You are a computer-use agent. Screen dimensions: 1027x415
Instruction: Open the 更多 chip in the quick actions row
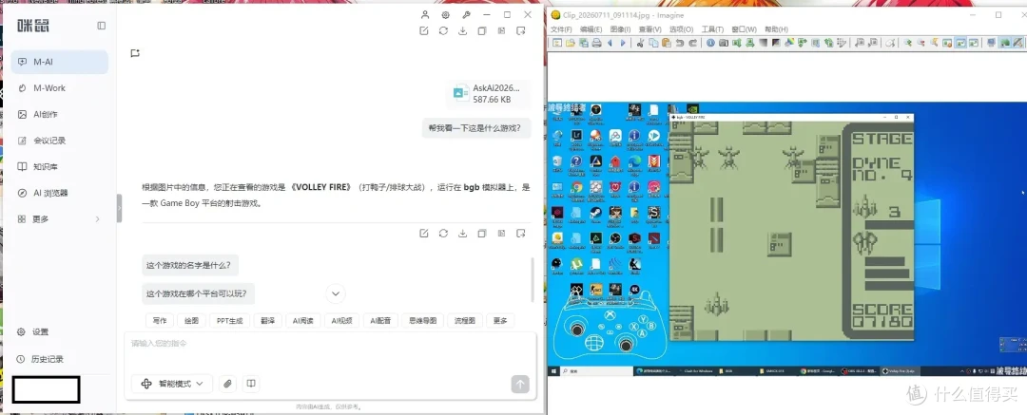point(500,321)
